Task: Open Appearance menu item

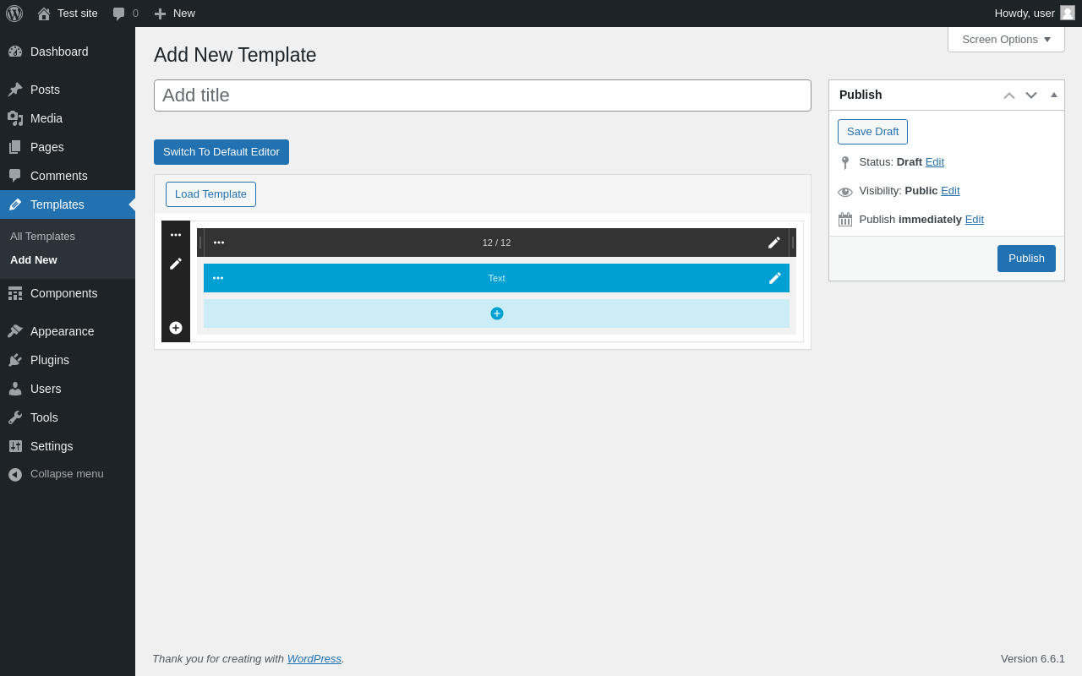Action: [68, 331]
